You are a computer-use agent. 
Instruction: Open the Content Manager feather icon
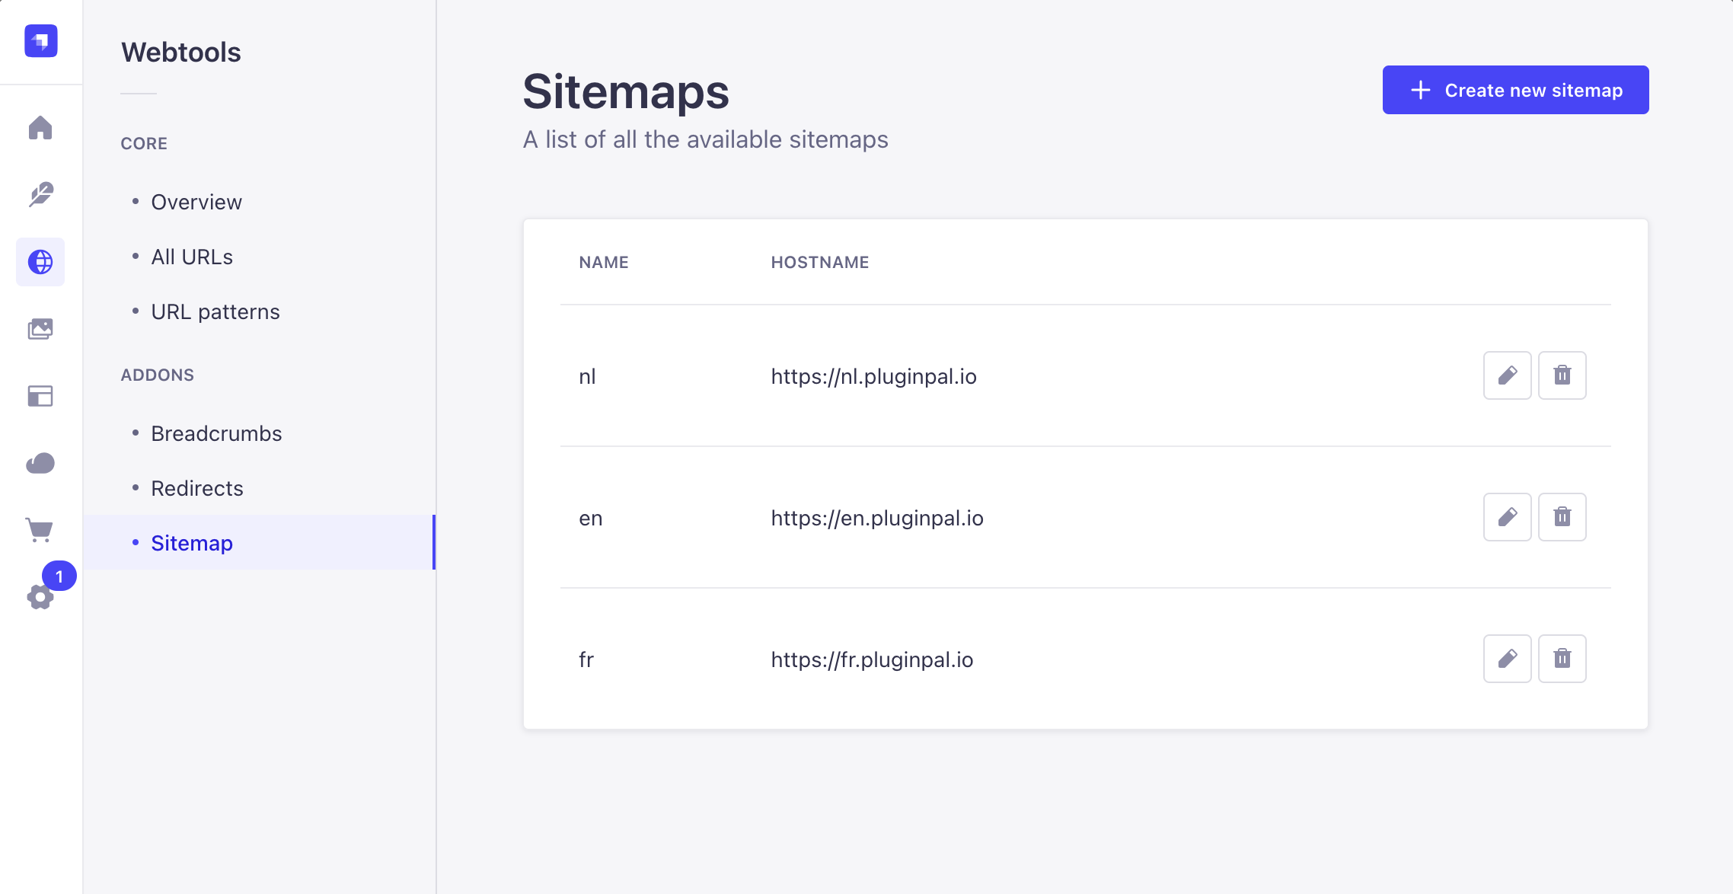coord(40,195)
